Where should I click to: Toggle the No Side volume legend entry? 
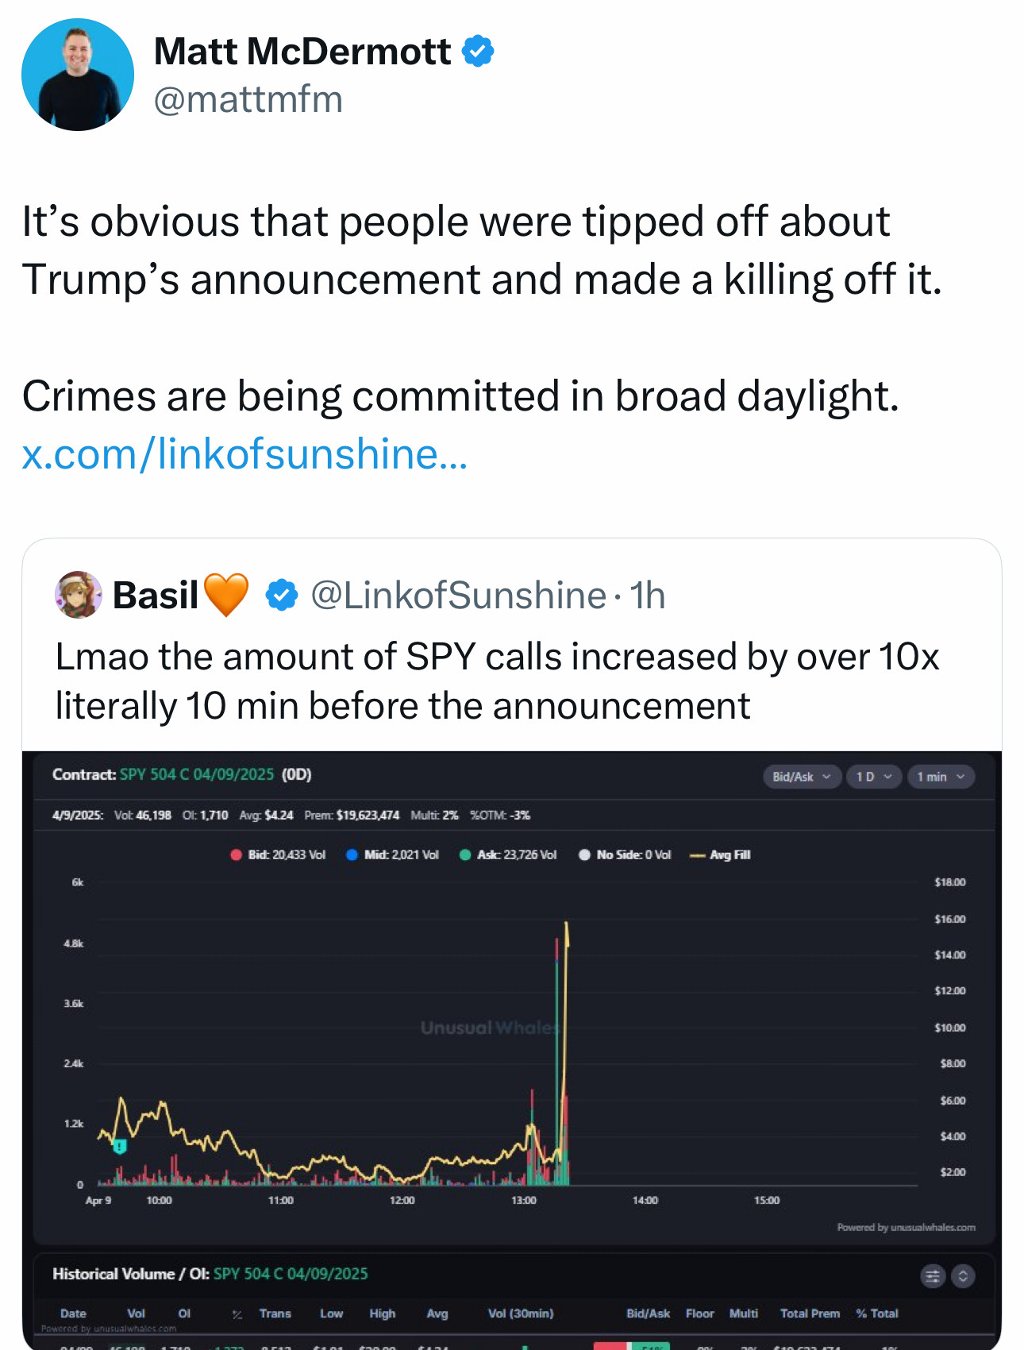point(625,854)
